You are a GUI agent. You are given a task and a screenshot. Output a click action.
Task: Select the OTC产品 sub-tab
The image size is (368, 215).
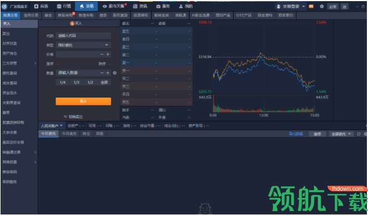tap(244, 16)
